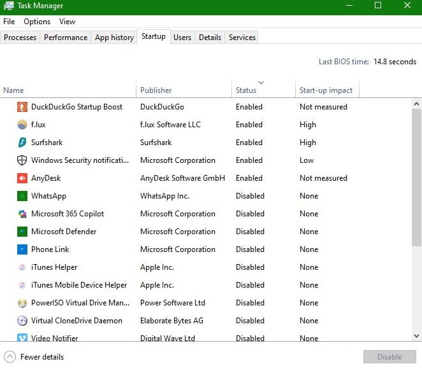Click the Status column sort chevron

point(261,83)
